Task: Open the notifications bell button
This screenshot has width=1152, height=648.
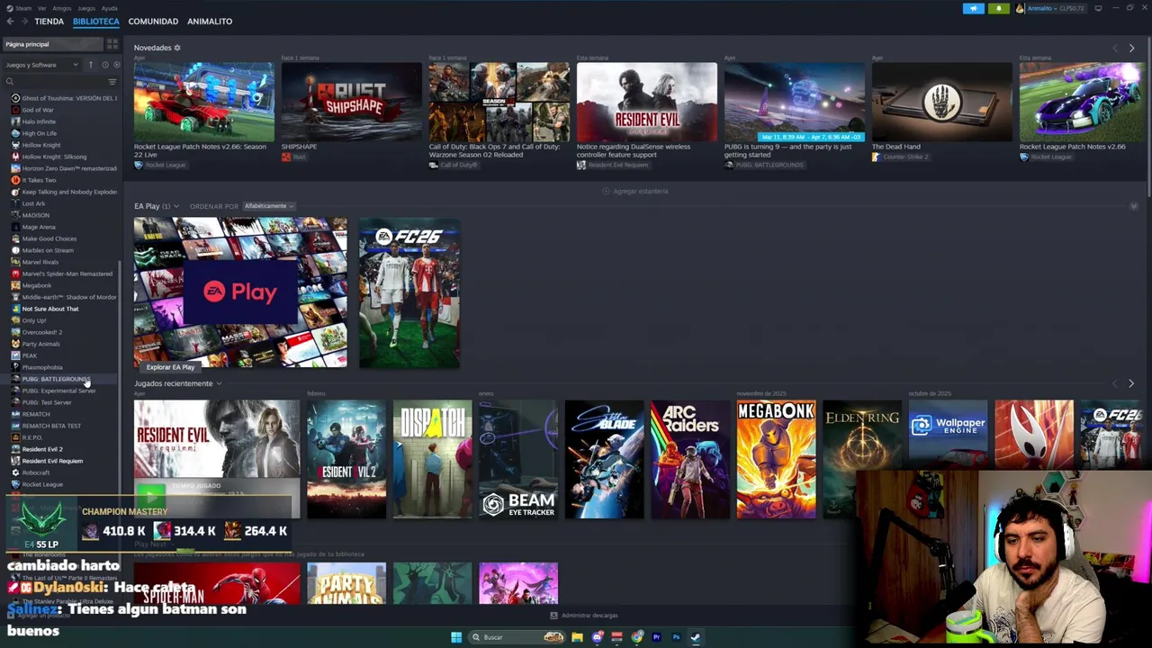Action: (x=998, y=8)
